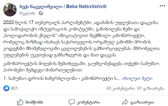Open the Beka Natsvlishvili page name link

coord(63,6)
